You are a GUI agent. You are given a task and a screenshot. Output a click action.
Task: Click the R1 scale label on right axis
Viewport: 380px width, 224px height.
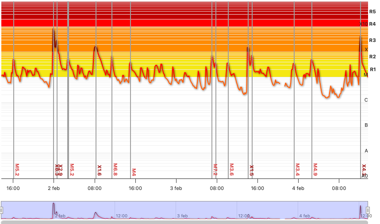[372, 69]
